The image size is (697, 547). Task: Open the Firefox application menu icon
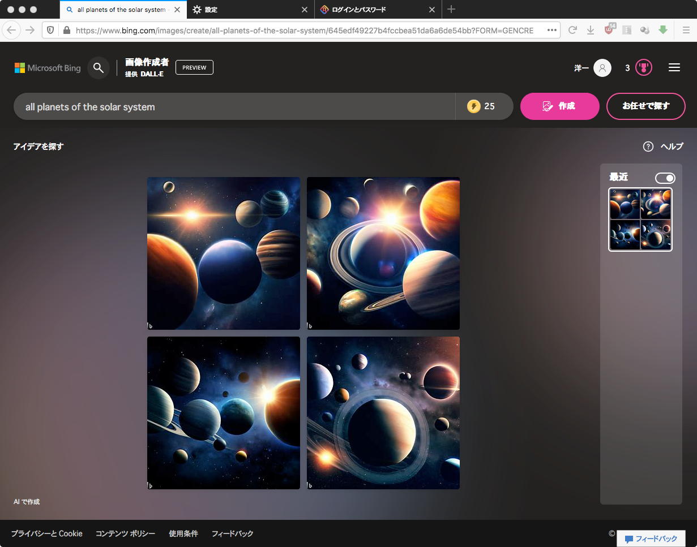coord(686,31)
